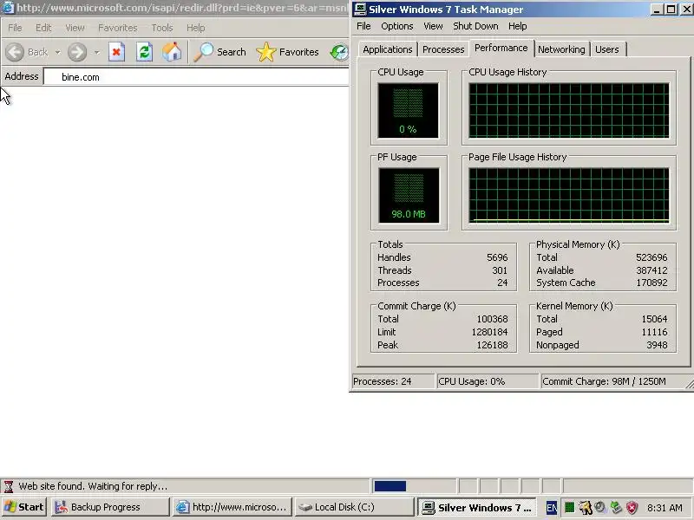Click the hourglass icon in browser status bar

coord(9,486)
